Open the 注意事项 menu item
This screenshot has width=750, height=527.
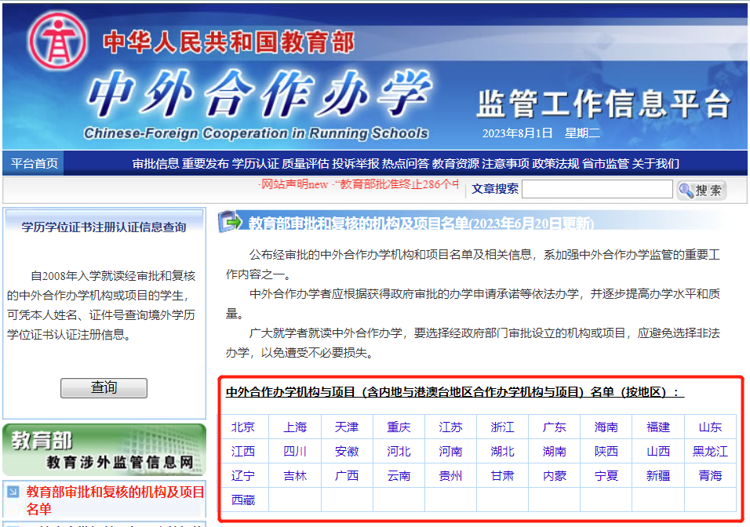(x=506, y=164)
